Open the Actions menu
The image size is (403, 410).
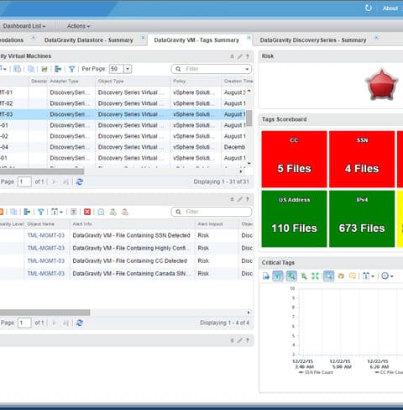[78, 26]
